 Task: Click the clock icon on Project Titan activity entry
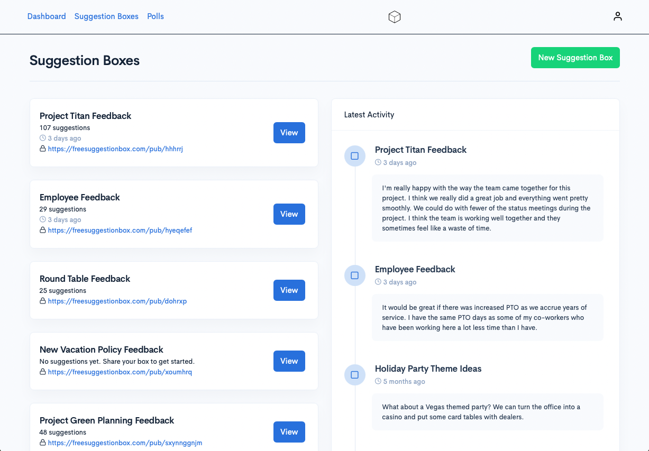[x=378, y=162]
